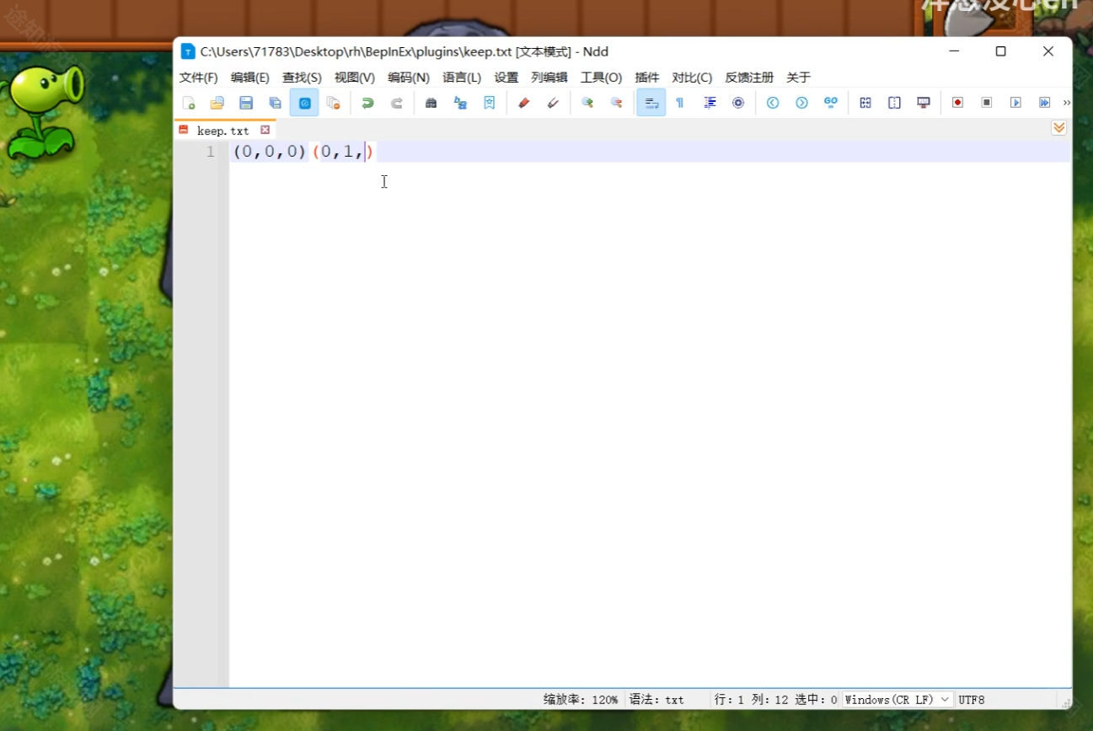The width and height of the screenshot is (1093, 731).
Task: Click the Replace text icon
Action: tap(460, 103)
